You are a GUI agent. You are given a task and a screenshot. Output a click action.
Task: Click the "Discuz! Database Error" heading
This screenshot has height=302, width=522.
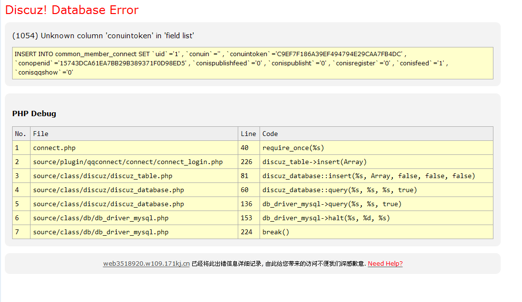(72, 10)
